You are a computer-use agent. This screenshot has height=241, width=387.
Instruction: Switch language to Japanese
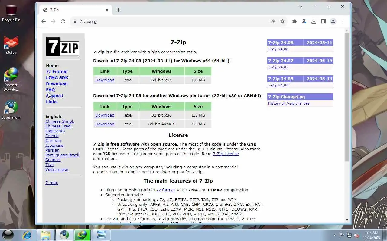click(54, 145)
